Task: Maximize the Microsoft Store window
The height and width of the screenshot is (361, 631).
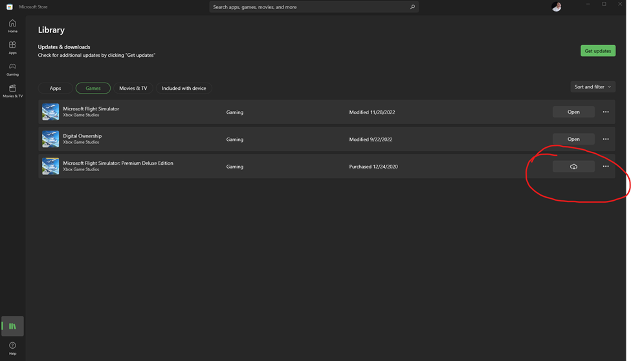Action: (604, 4)
